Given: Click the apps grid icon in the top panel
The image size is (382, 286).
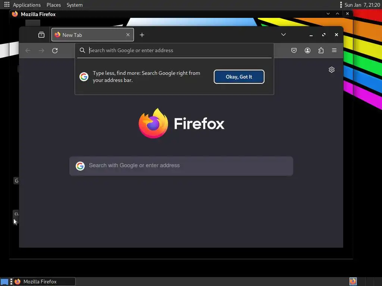Looking at the screenshot, I should 7,4.
